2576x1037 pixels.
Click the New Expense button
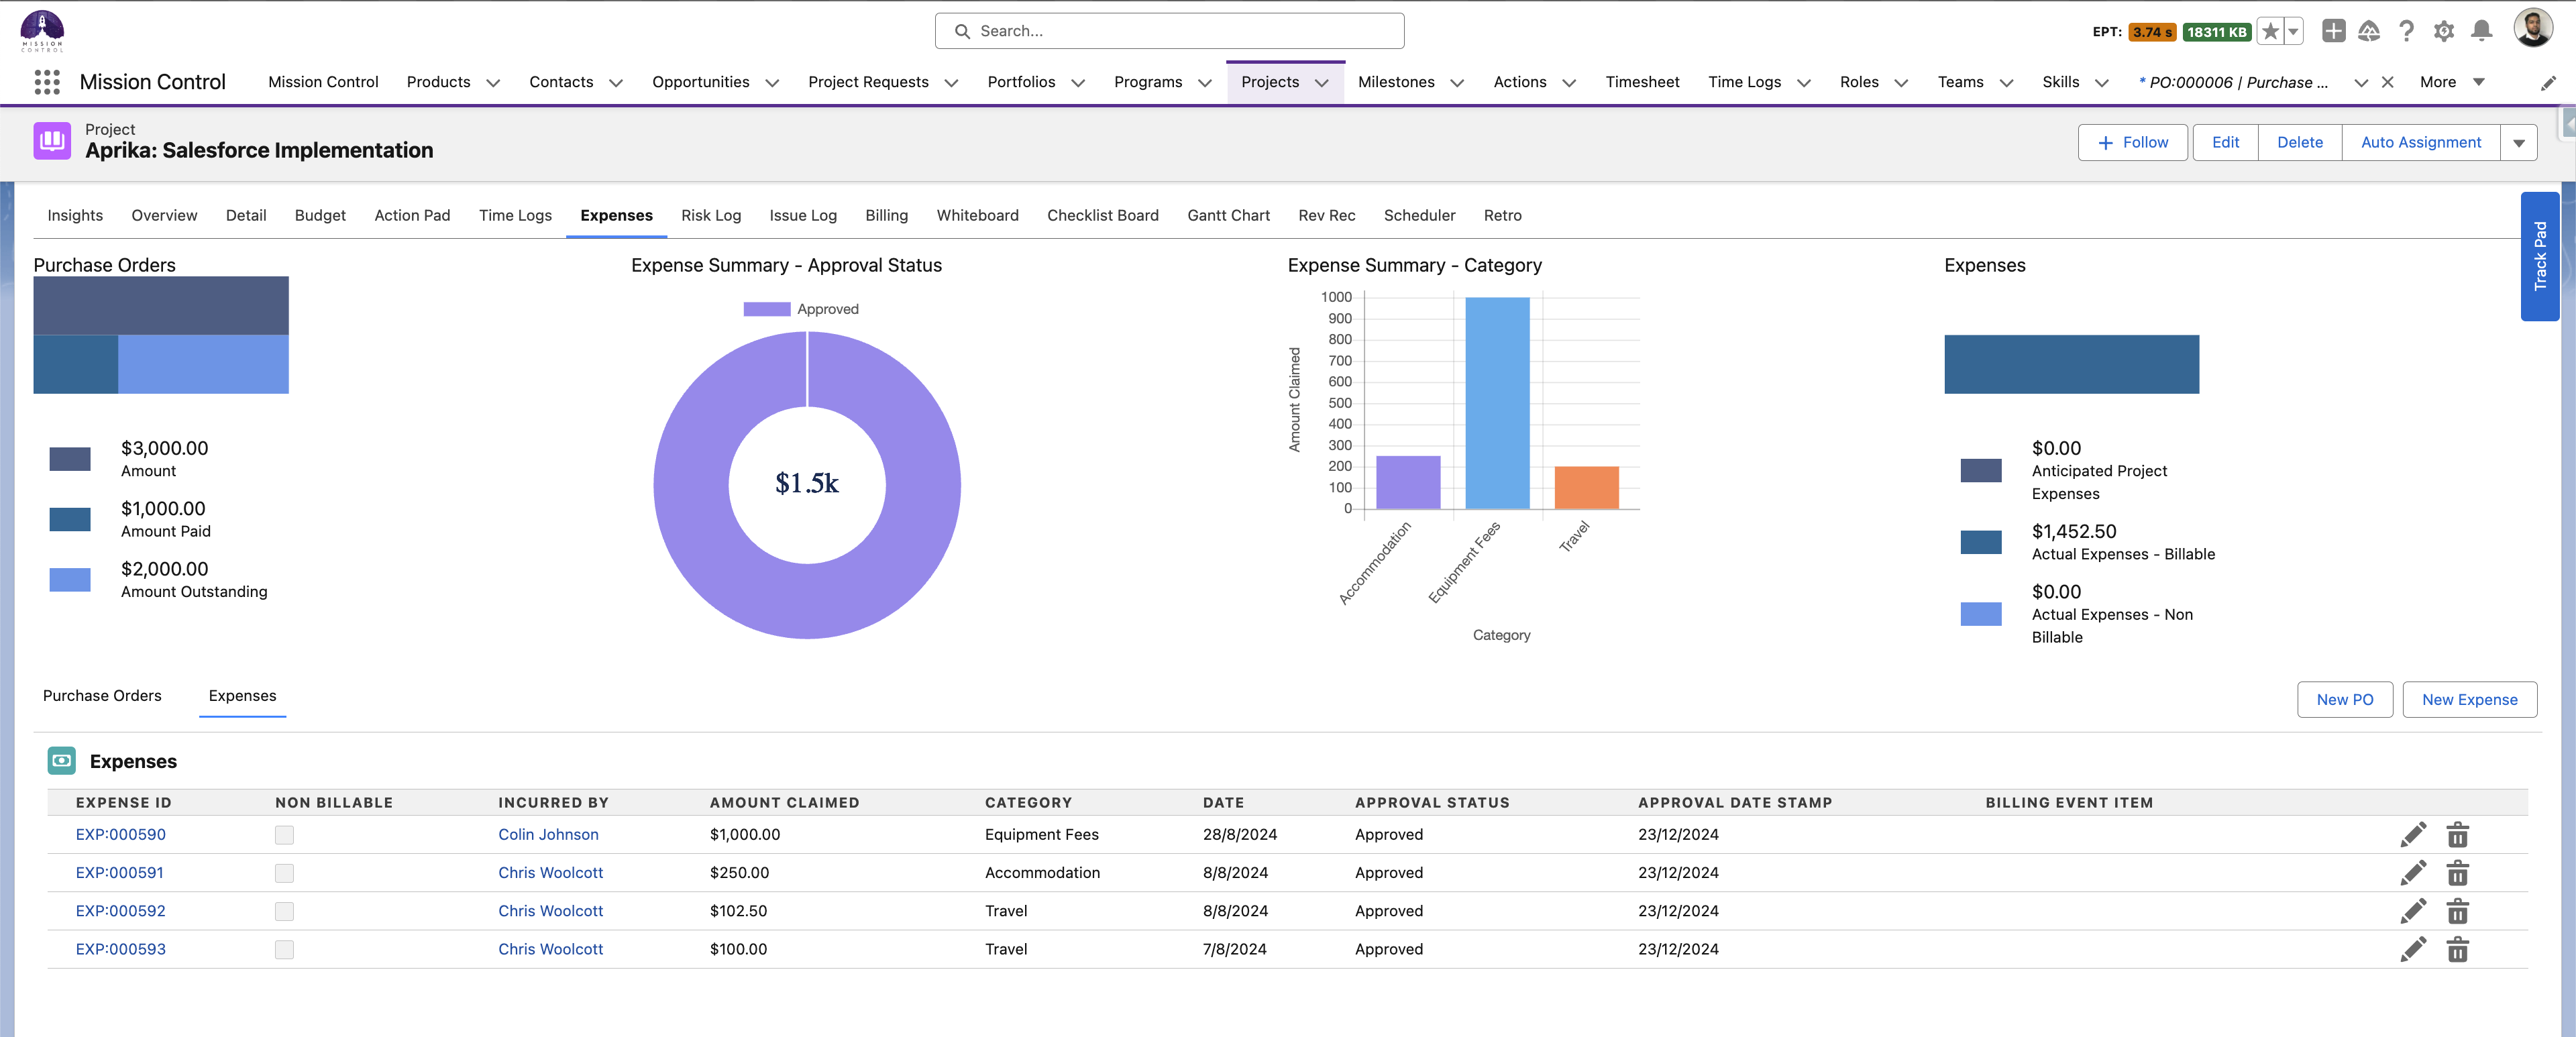click(x=2469, y=699)
